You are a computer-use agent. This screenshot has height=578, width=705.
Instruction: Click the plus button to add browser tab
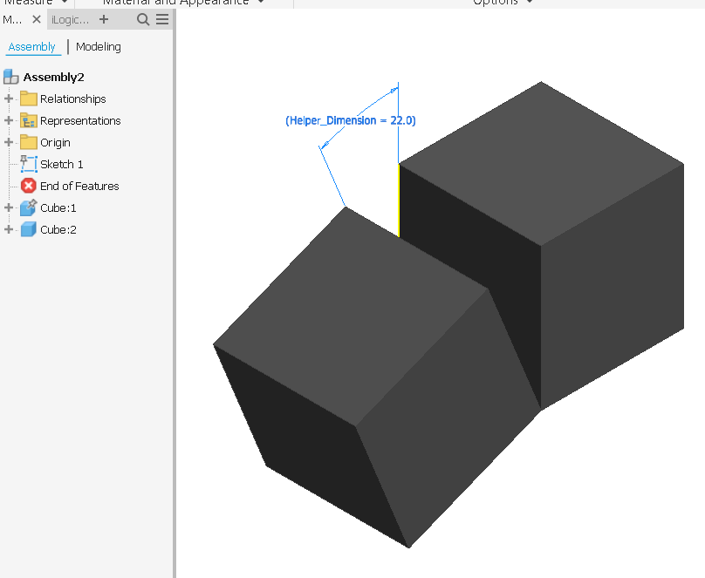[103, 19]
